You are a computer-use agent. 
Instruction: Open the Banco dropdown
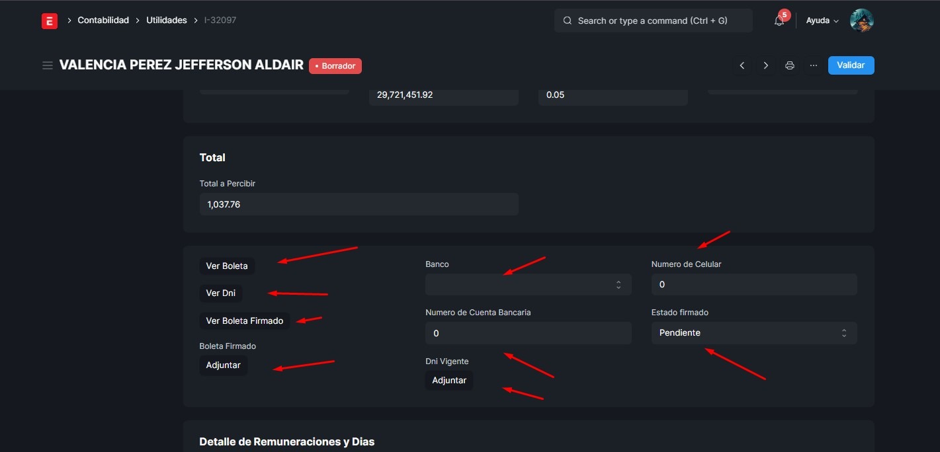528,285
